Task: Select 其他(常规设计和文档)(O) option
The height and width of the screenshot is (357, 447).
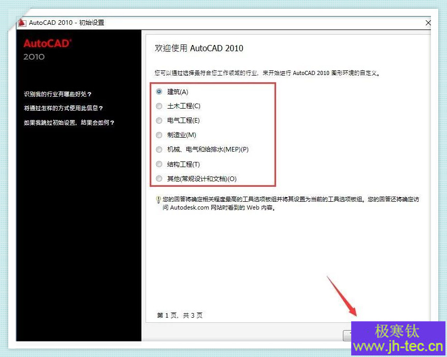Action: pos(159,178)
